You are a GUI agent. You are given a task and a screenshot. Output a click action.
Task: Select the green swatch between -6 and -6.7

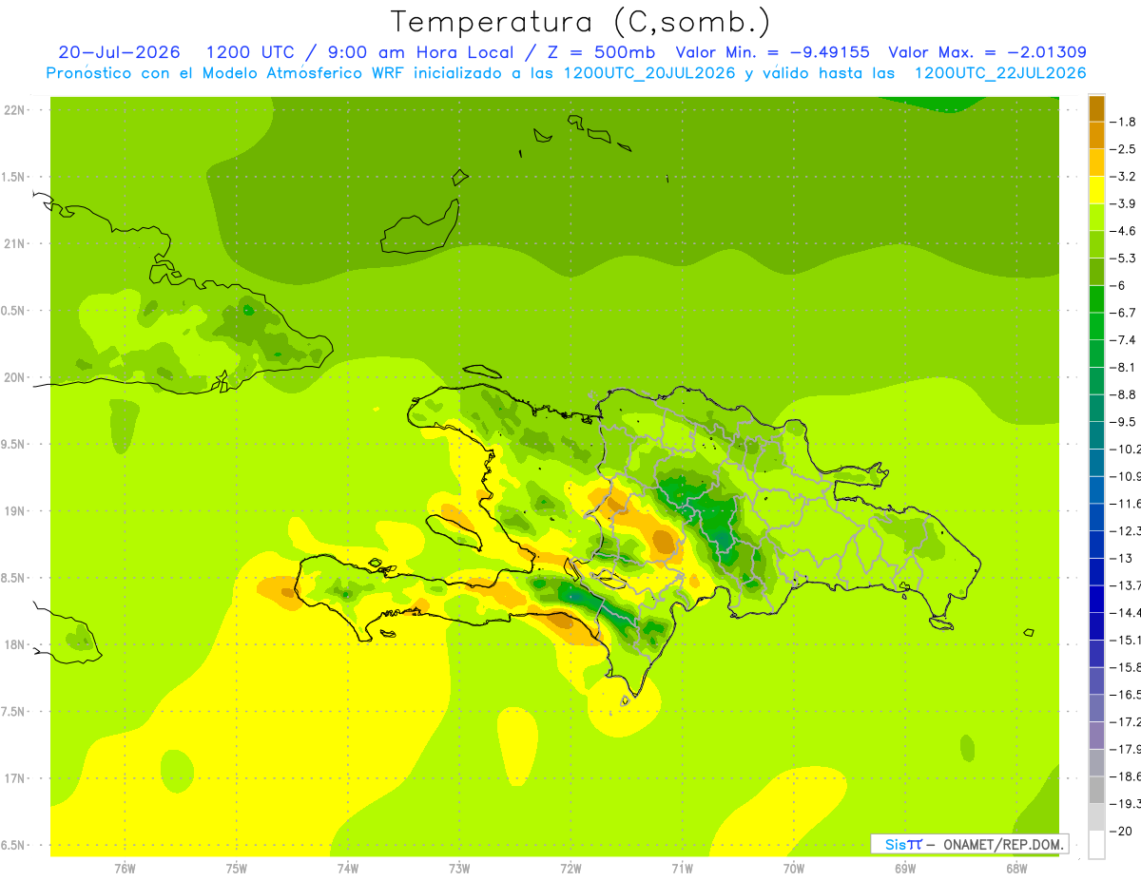1096,299
